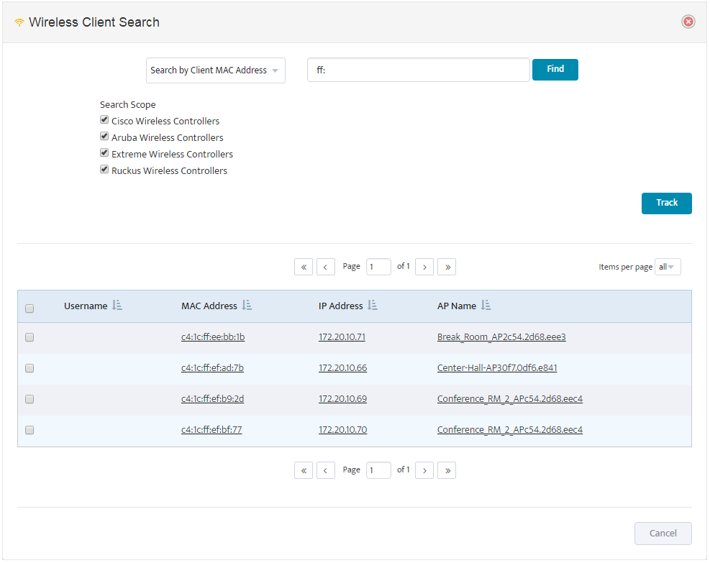Uncheck Extreme Wireless Controllers scope
Image resolution: width=710 pixels, height=563 pixels.
coord(104,153)
